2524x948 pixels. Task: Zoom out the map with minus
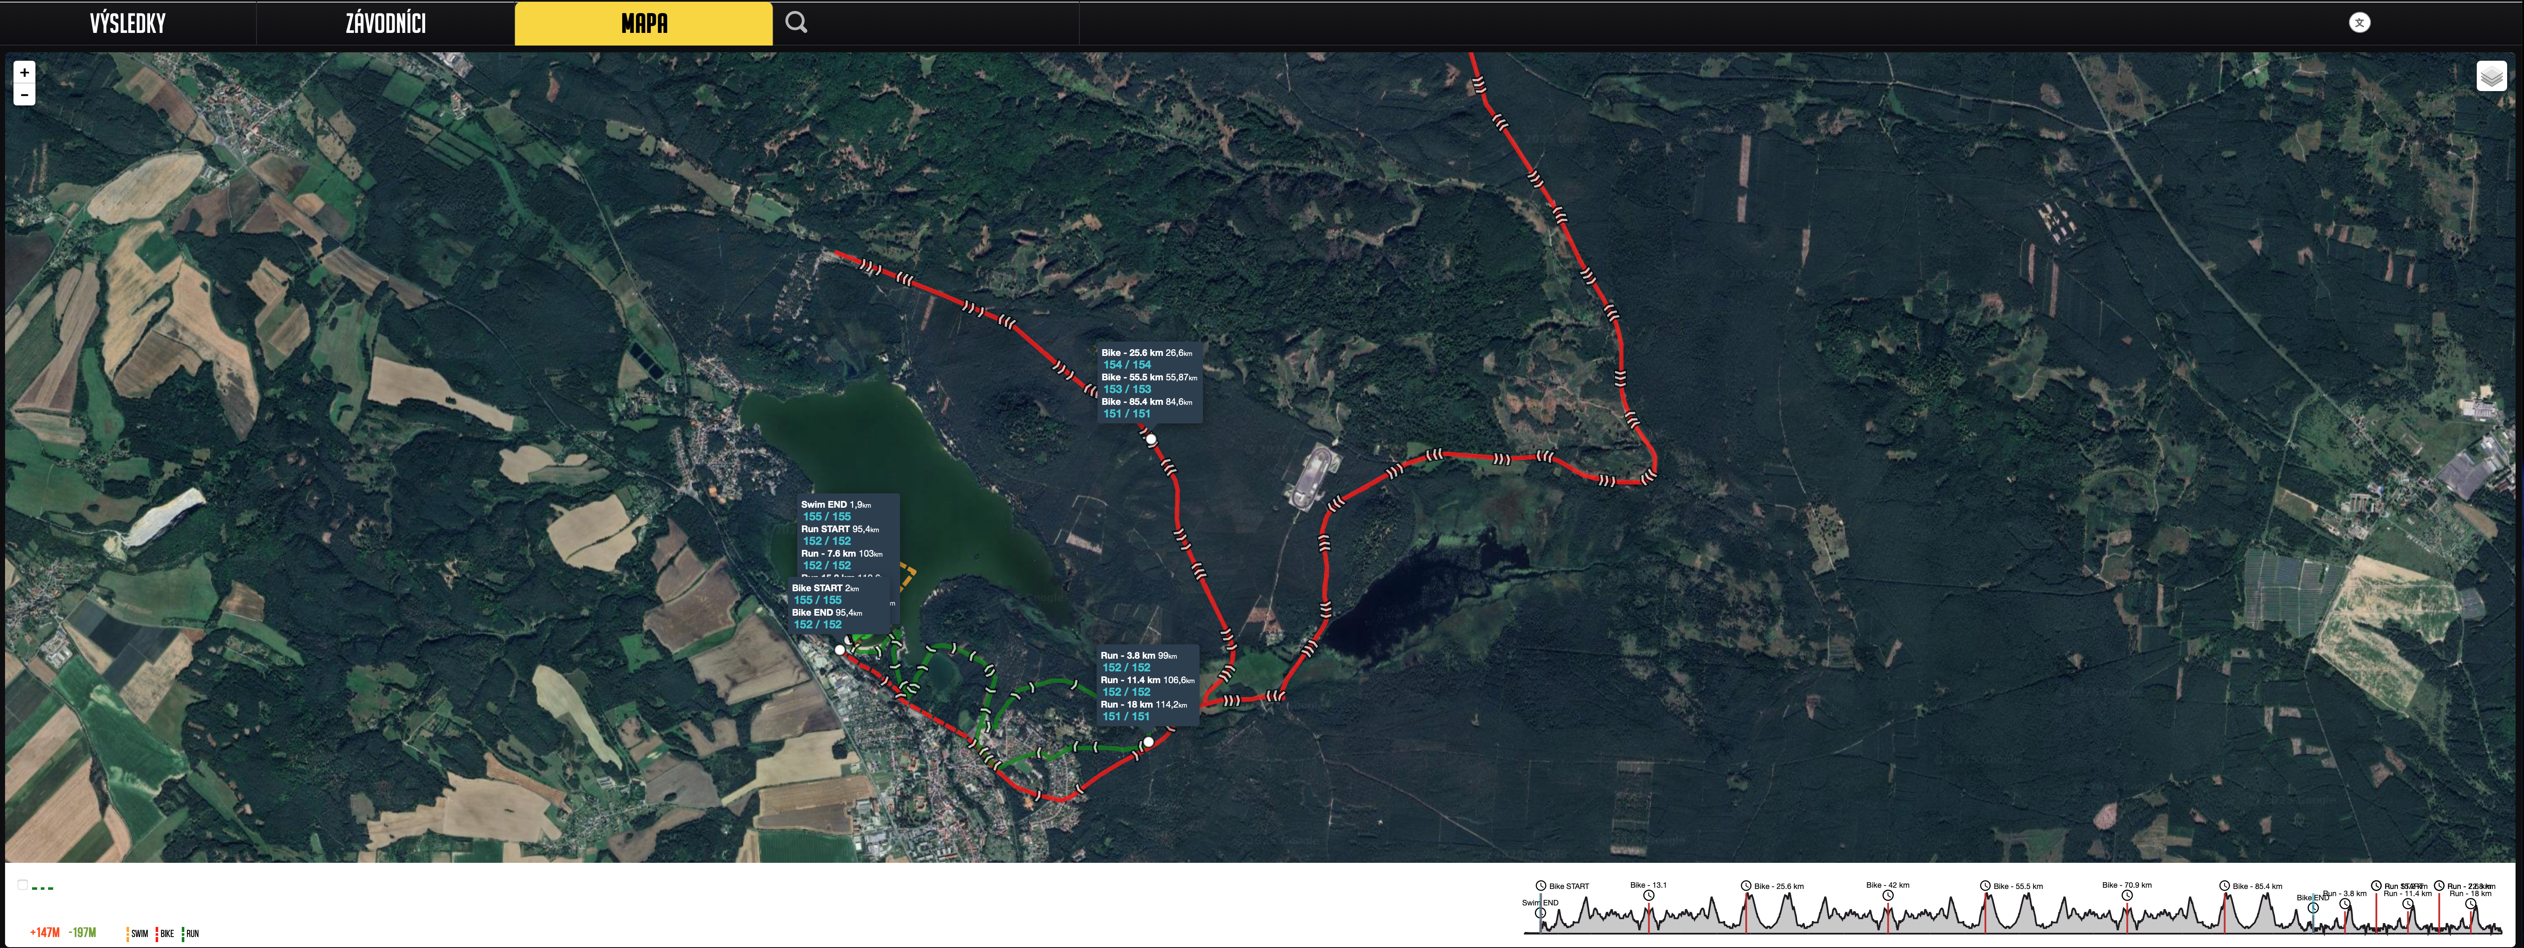(24, 95)
